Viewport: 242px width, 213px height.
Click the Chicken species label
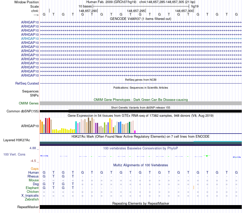33,192
